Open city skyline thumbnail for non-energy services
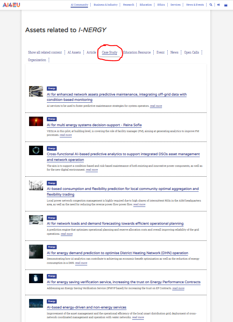The image size is (233, 322). point(36,304)
